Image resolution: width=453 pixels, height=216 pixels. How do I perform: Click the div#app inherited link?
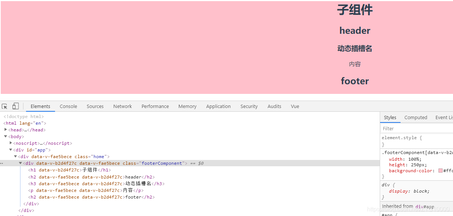coord(425,207)
